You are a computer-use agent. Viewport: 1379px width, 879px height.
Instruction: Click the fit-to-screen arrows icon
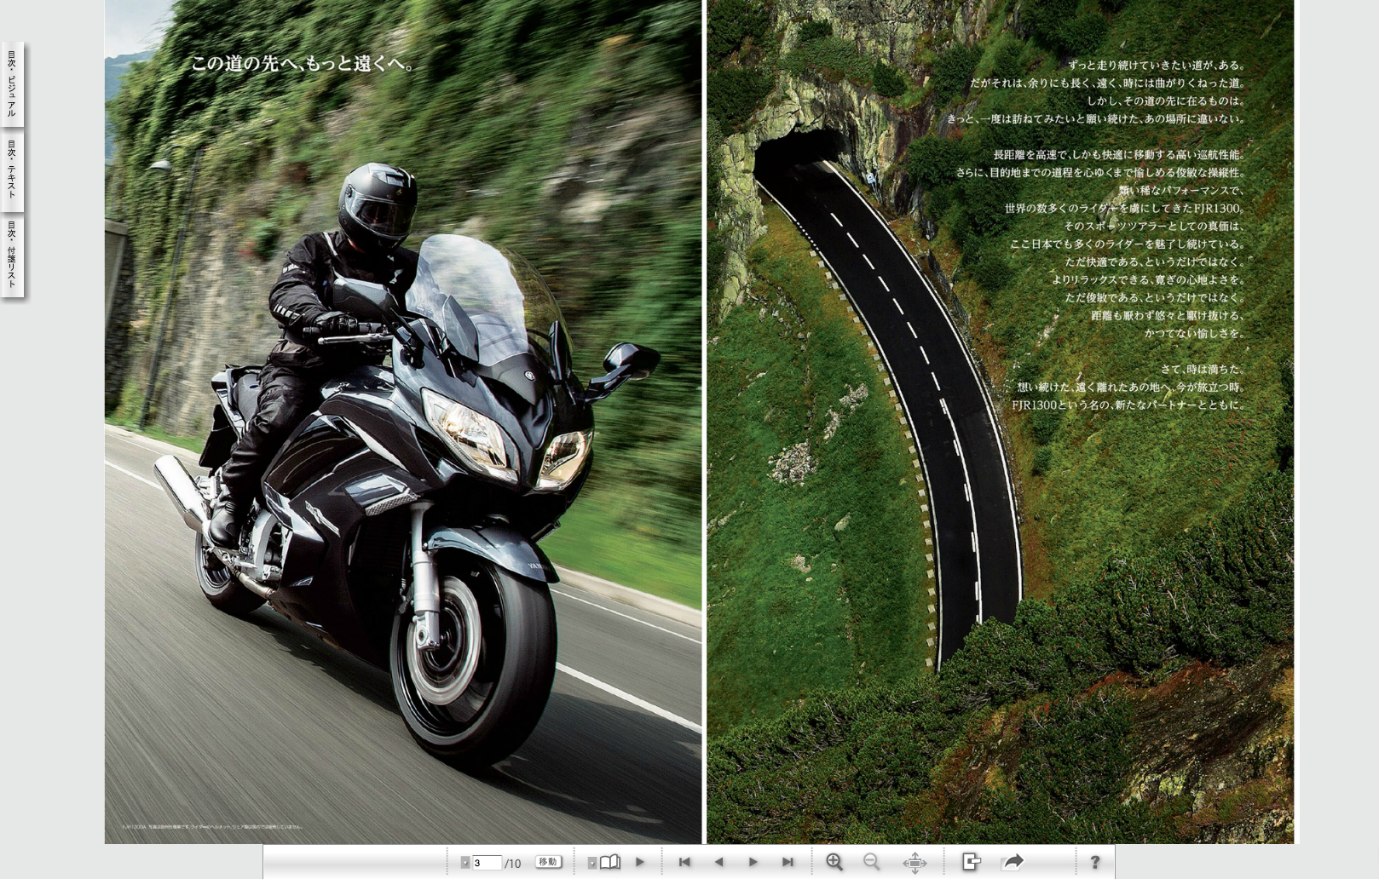915,863
